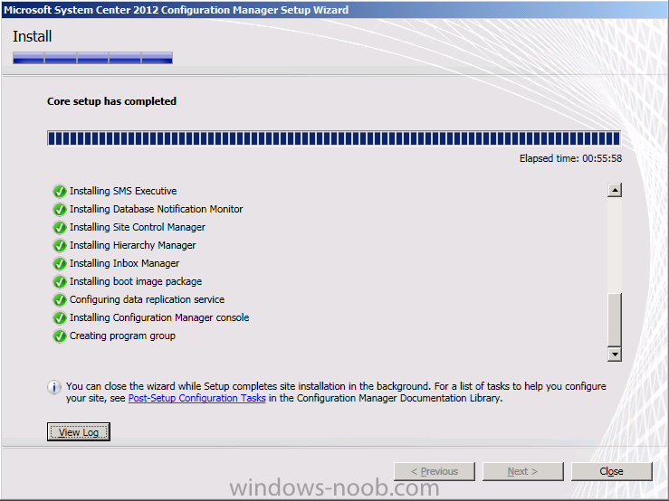Select the text Installing boot image package
The width and height of the screenshot is (669, 501).
136,281
